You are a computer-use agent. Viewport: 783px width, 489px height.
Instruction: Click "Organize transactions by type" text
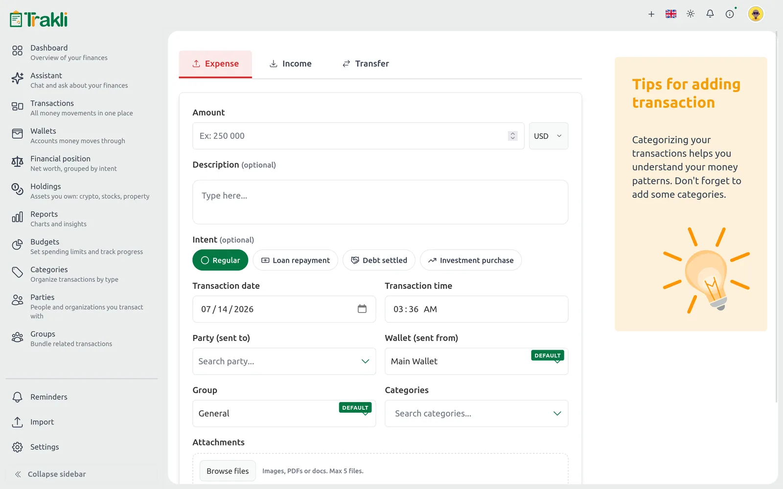(74, 280)
